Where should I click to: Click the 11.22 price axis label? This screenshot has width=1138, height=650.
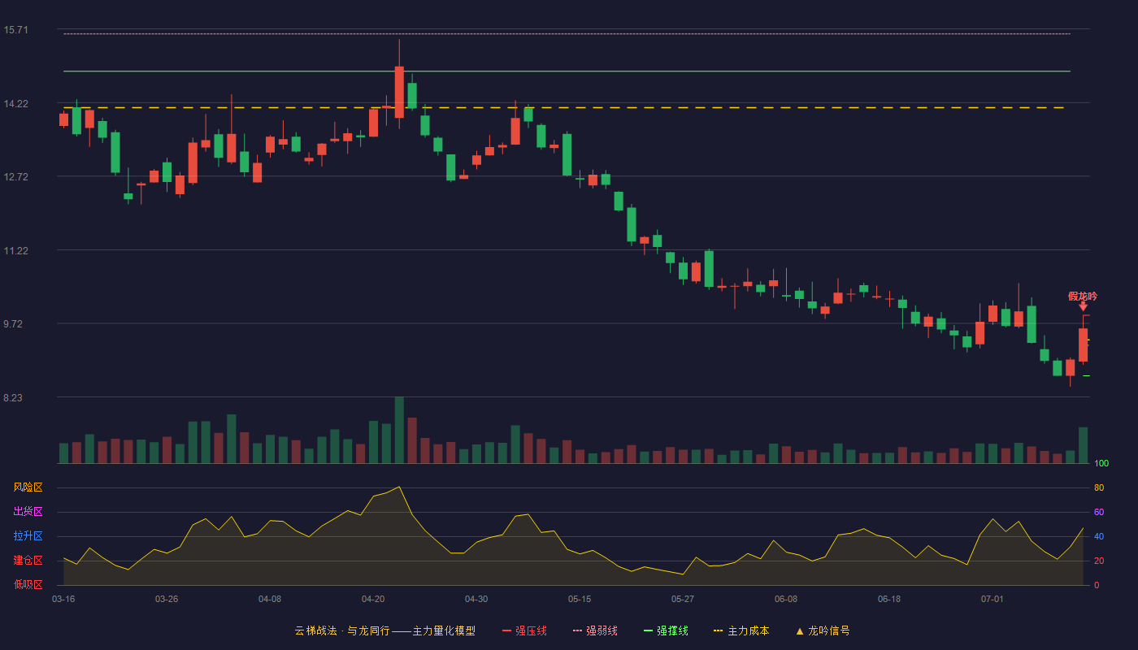pos(15,251)
